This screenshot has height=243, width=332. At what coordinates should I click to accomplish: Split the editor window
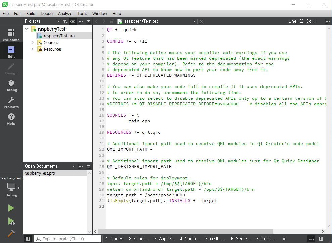327,21
